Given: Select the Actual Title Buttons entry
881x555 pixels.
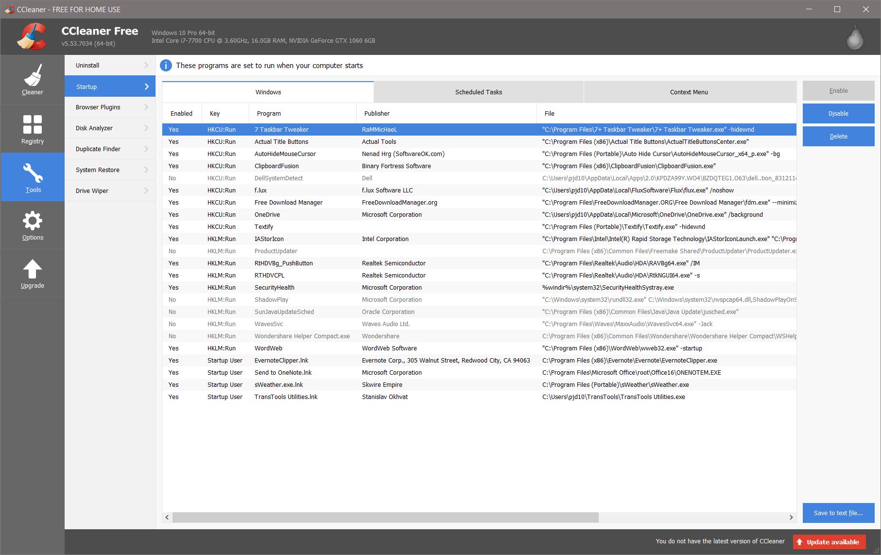Looking at the screenshot, I should pos(479,142).
